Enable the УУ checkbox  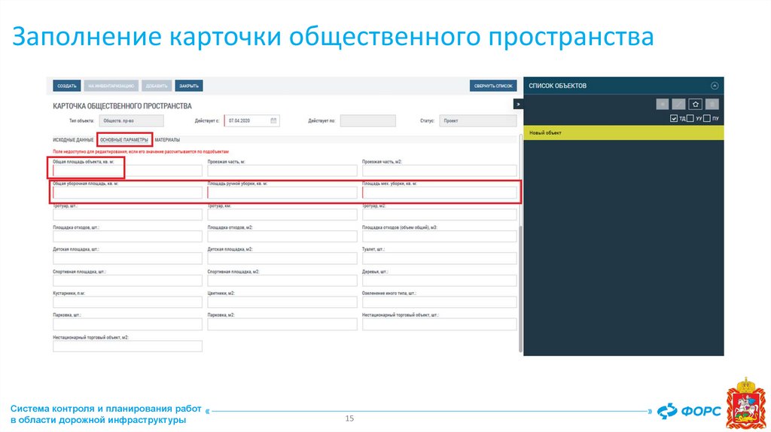click(690, 118)
